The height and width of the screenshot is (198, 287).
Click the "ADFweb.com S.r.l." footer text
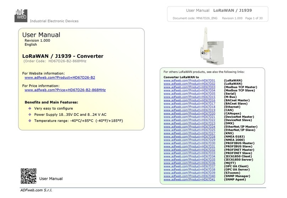tap(36, 190)
